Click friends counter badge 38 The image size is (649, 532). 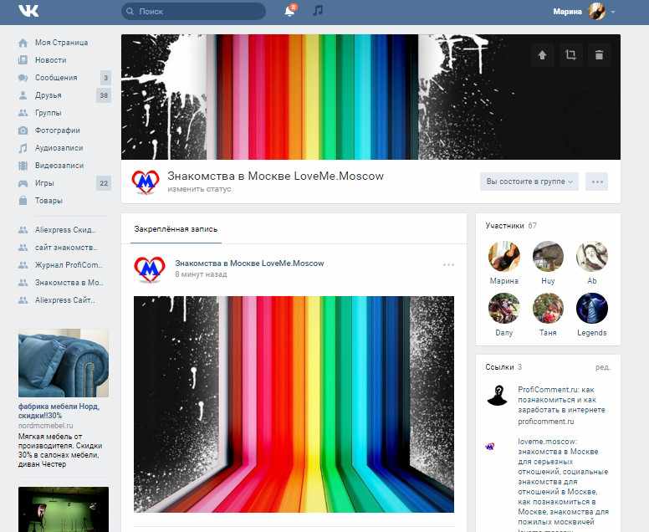click(x=104, y=95)
